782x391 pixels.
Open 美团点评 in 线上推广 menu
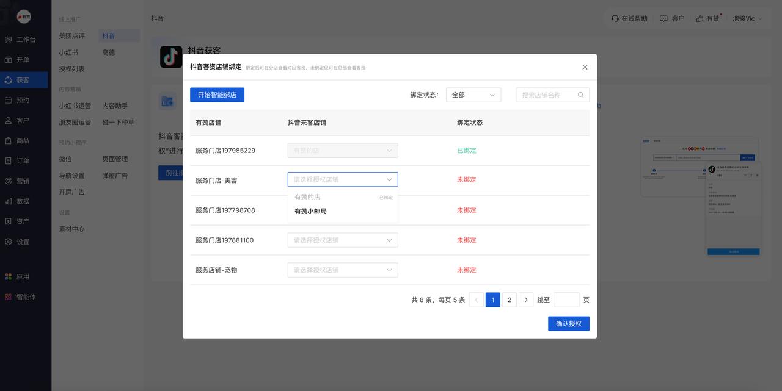(72, 36)
